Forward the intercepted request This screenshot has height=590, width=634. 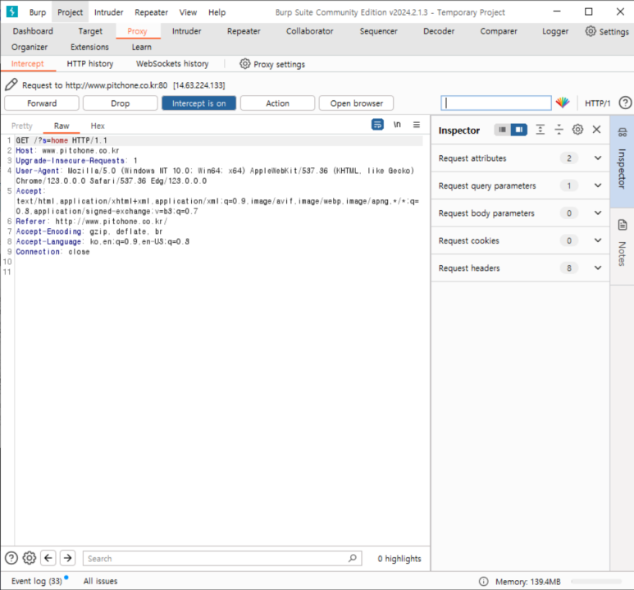(42, 103)
